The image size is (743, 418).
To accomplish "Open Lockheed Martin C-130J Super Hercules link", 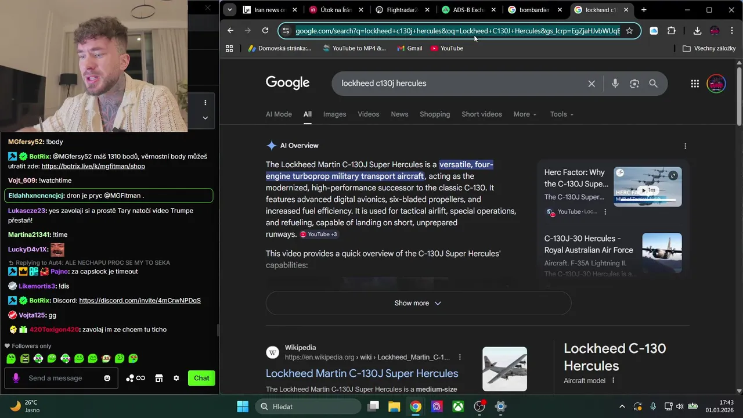I will [x=362, y=373].
